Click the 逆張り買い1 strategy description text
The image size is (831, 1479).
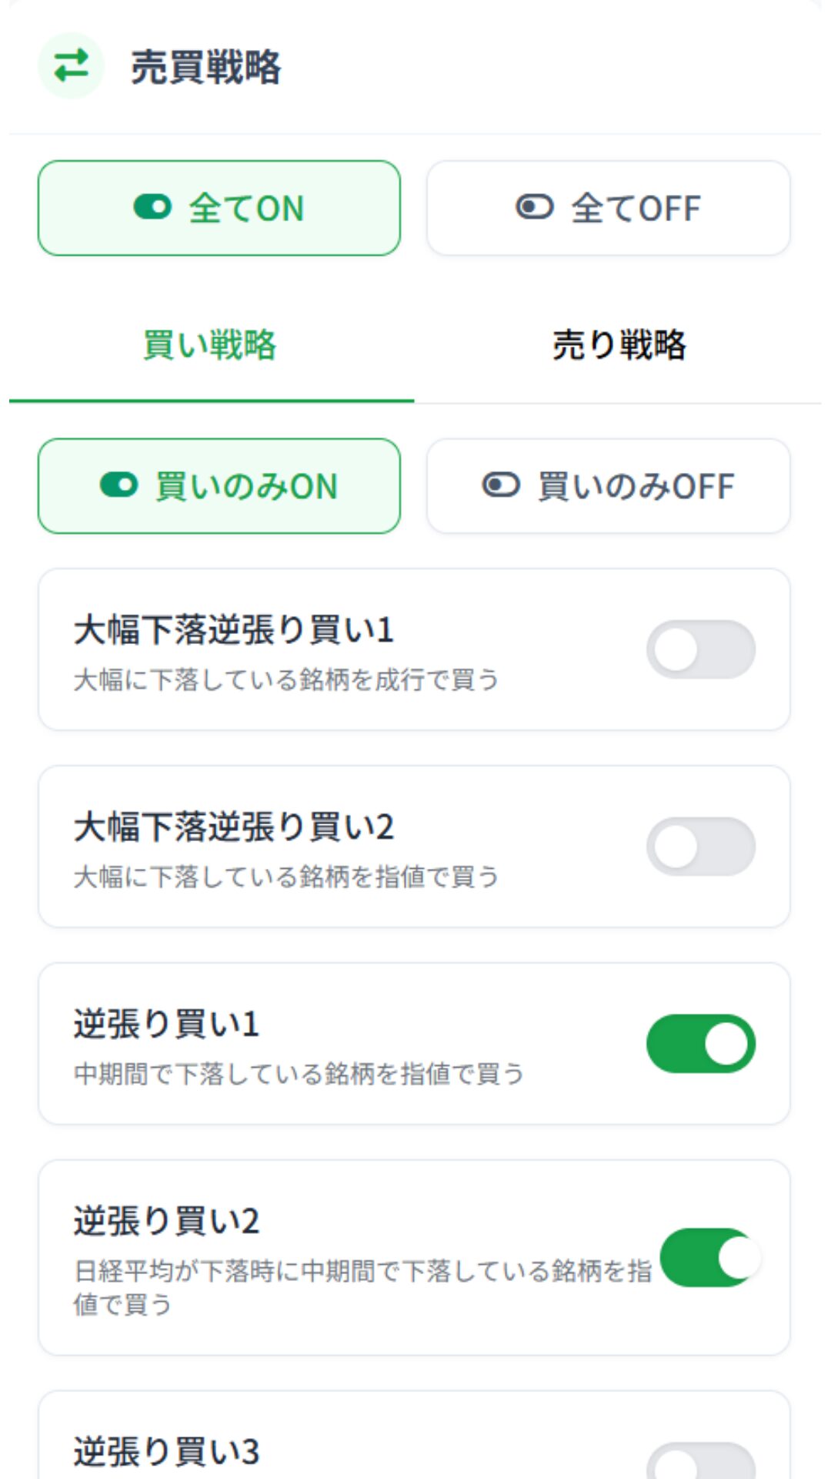tap(299, 1074)
